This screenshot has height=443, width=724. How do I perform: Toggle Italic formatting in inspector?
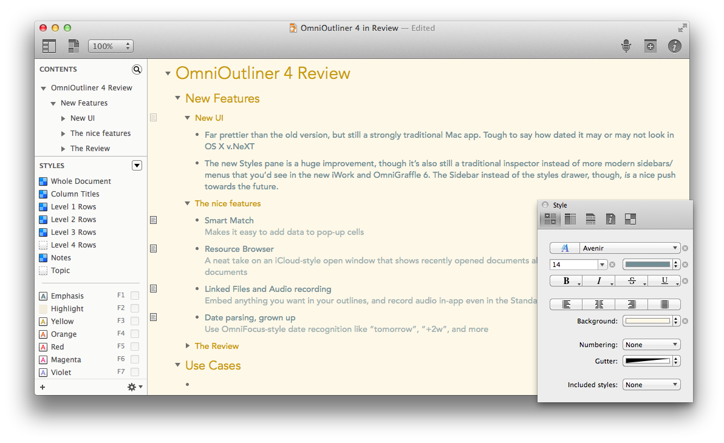[x=599, y=281]
